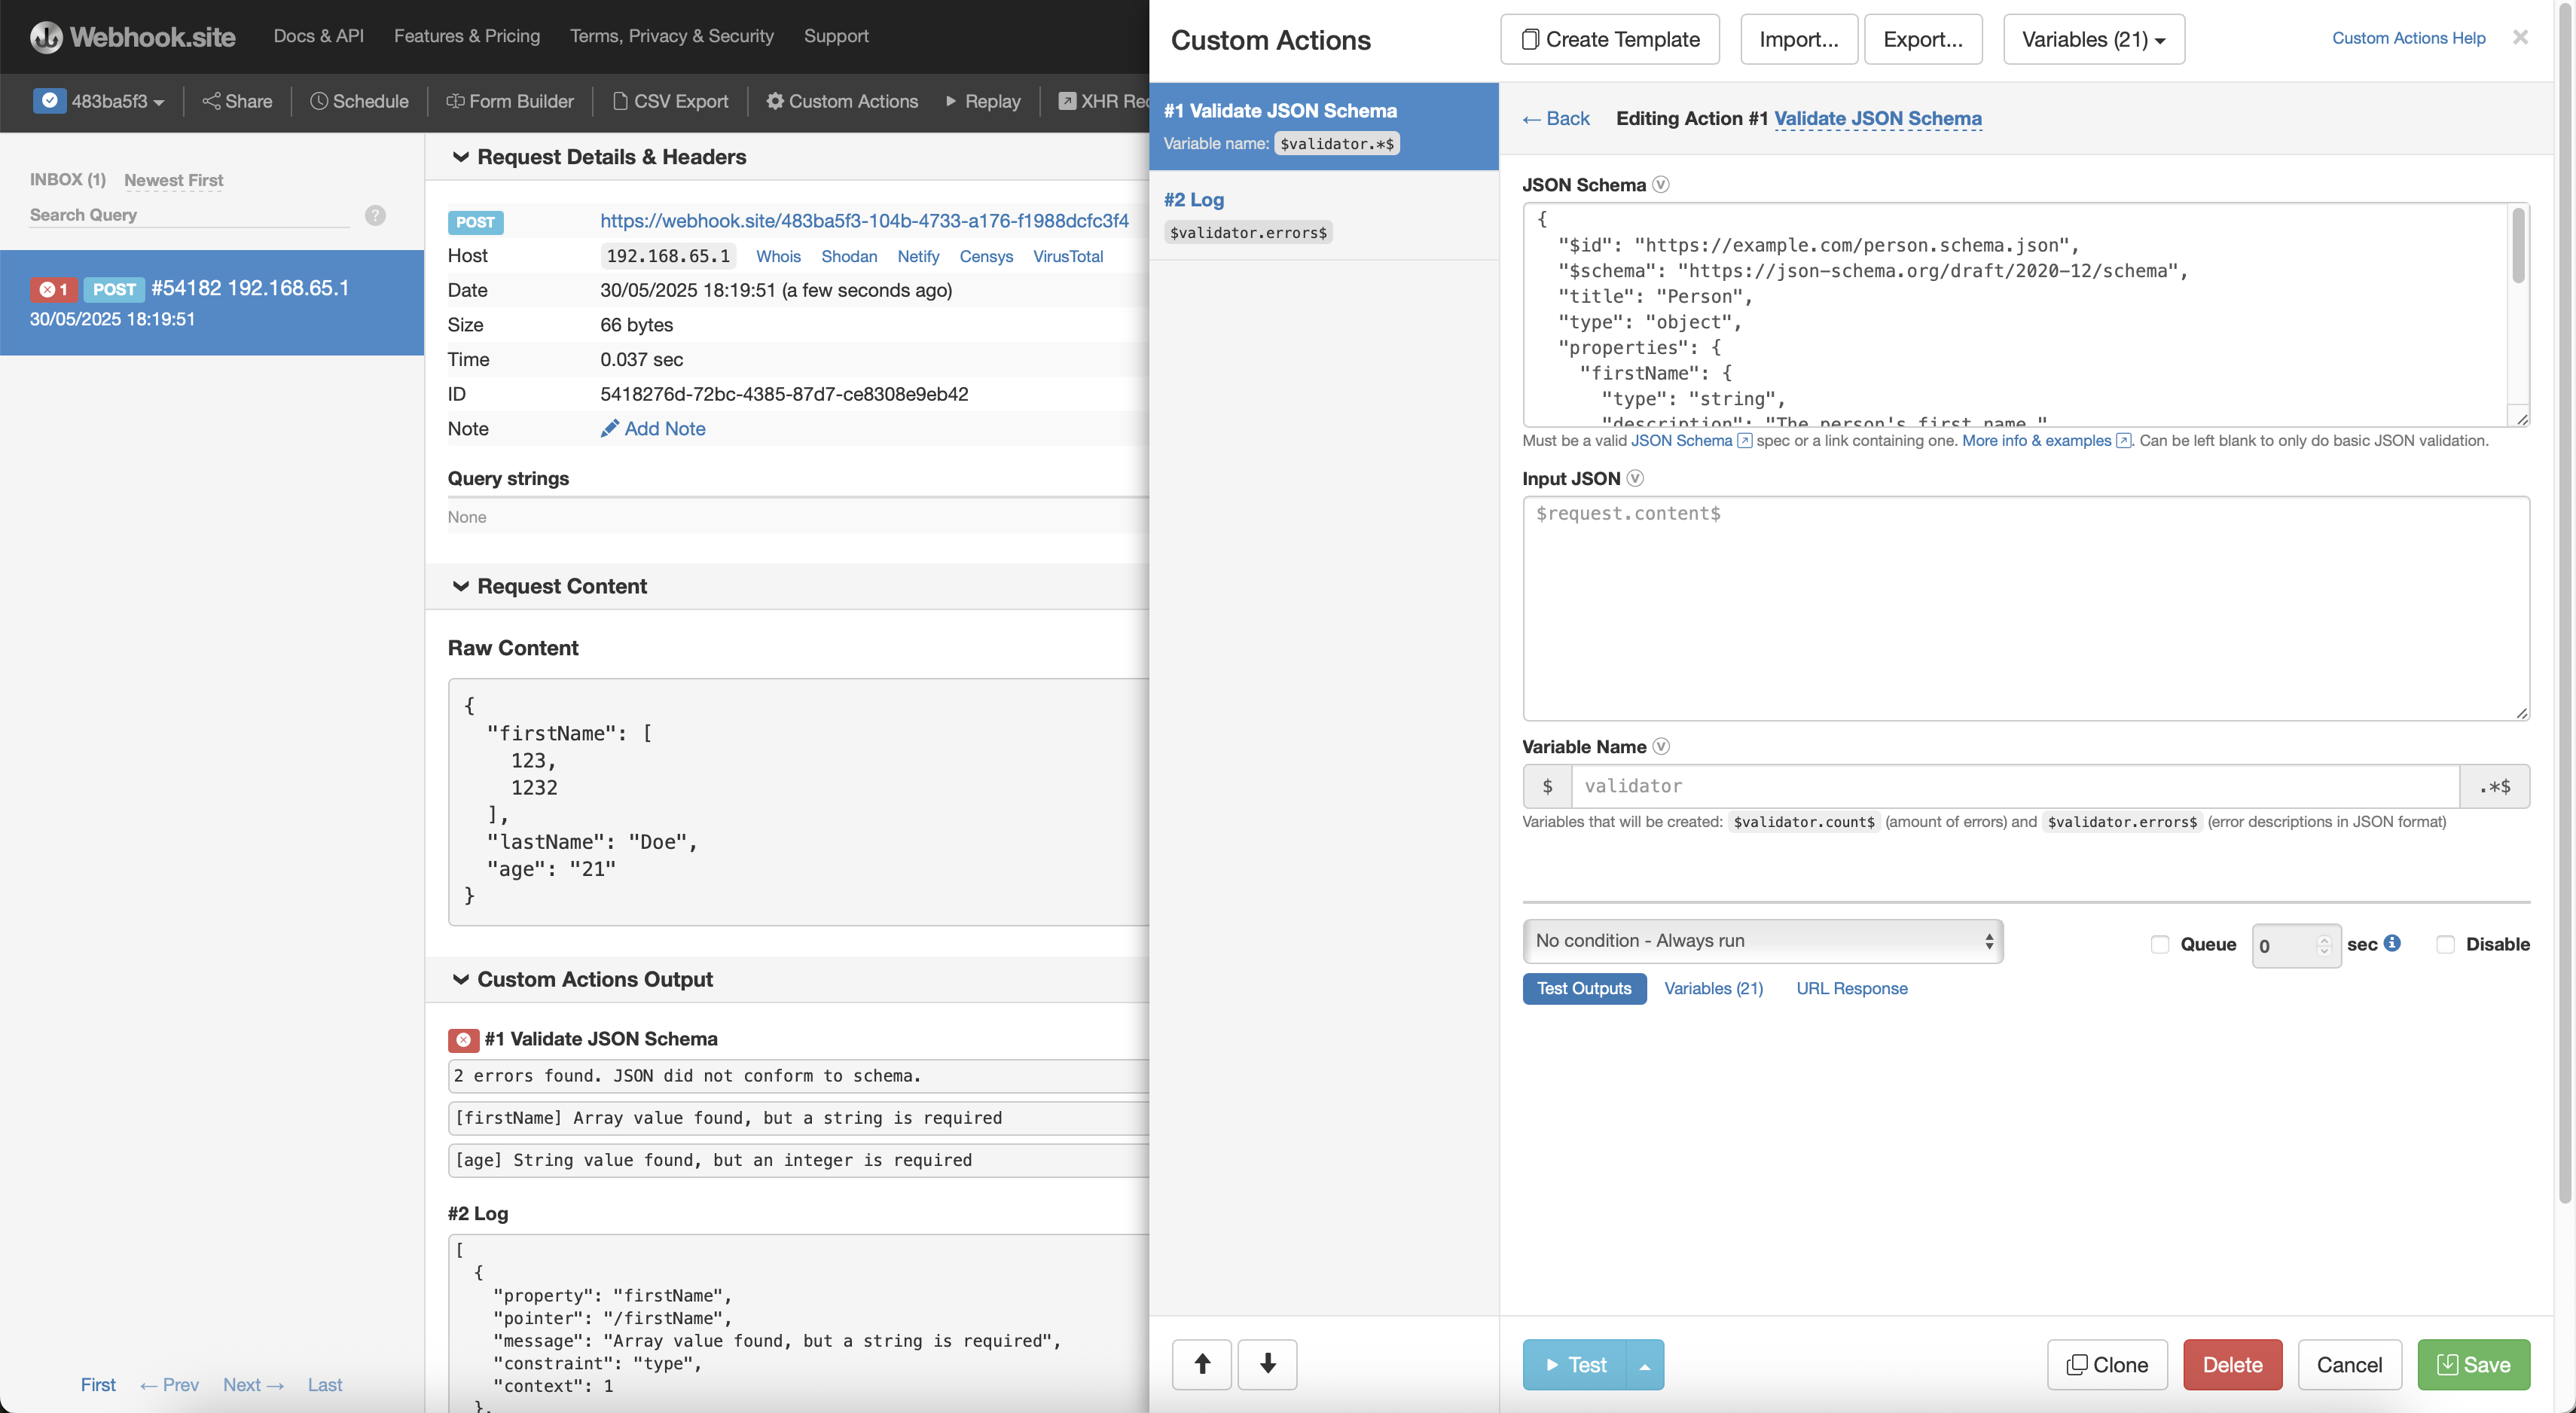Click the Back link
Viewport: 2576px width, 1413px height.
click(x=1556, y=118)
